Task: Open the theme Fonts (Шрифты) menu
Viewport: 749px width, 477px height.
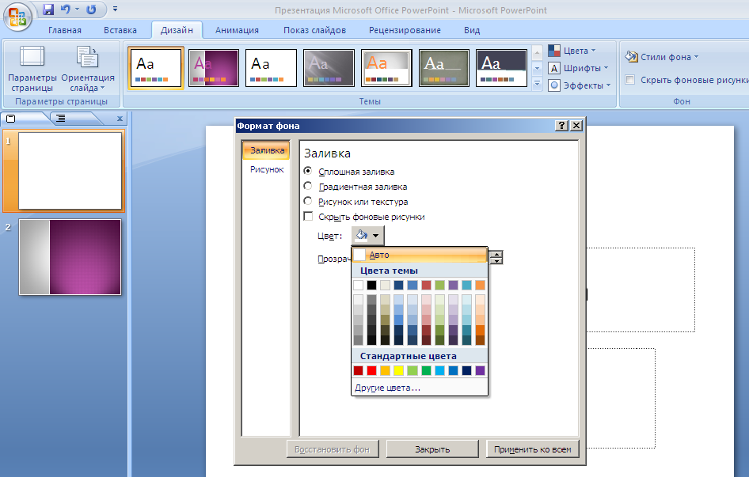Action: pos(579,68)
